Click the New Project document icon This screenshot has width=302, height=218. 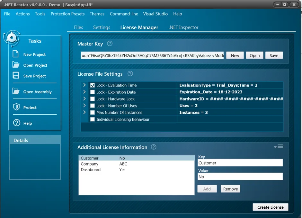tap(16, 54)
